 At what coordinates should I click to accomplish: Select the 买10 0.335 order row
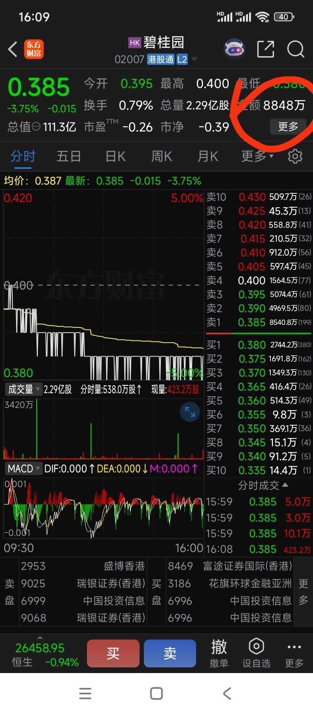coord(259,471)
